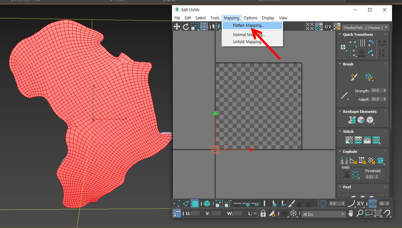The width and height of the screenshot is (402, 228).
Task: Open the Tools menu
Action: tap(215, 18)
